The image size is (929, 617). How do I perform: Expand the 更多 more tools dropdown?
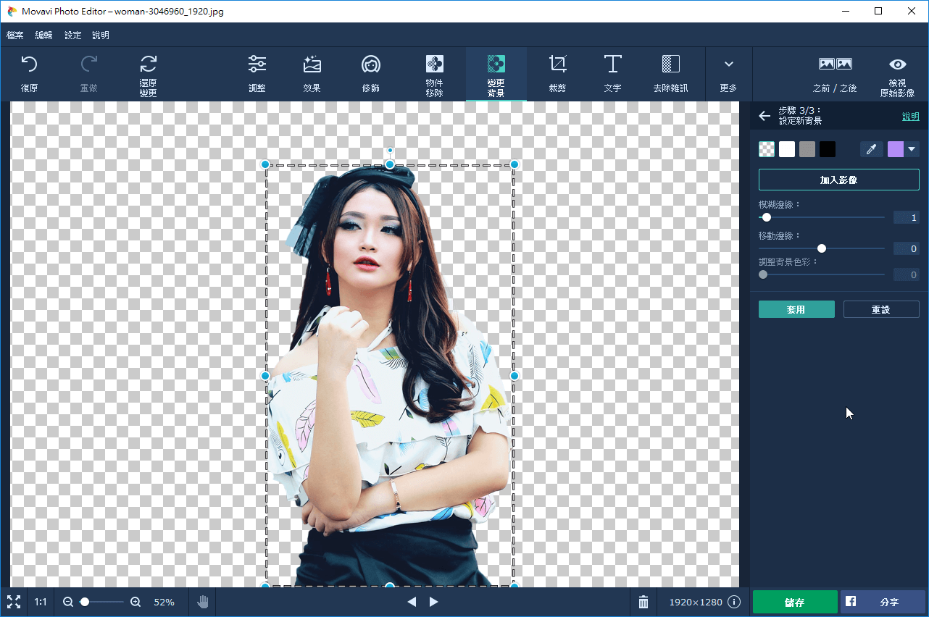(x=728, y=65)
